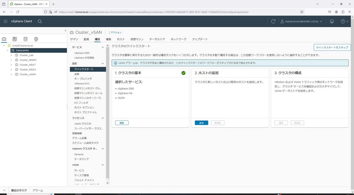Open vSphere の可用性 settings
The width and height of the screenshot is (354, 195).
tap(84, 58)
